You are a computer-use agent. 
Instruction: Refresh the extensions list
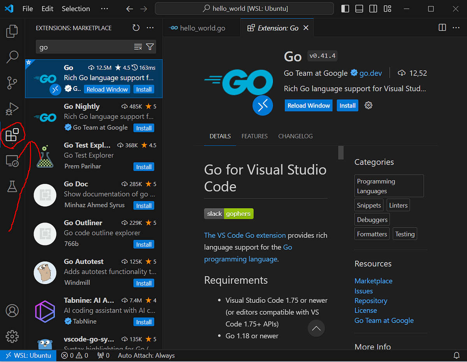point(135,28)
